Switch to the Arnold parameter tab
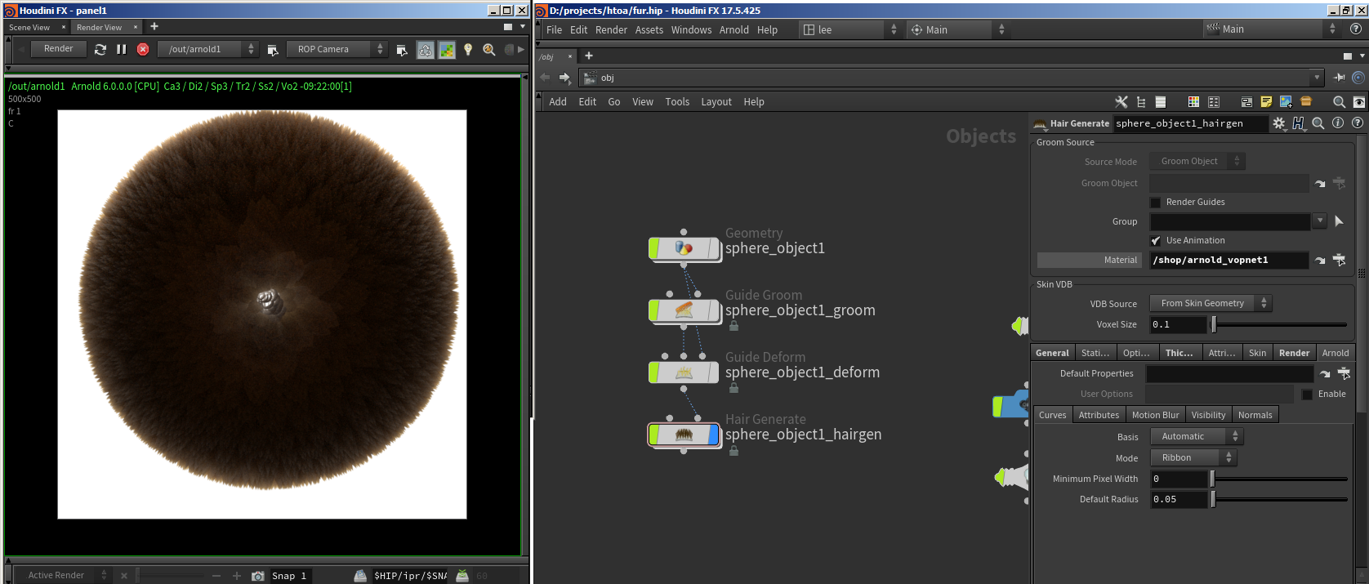Viewport: 1369px width, 584px height. (x=1336, y=353)
